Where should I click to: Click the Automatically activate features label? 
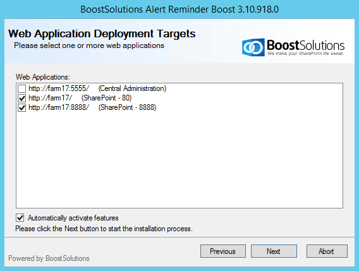click(73, 218)
